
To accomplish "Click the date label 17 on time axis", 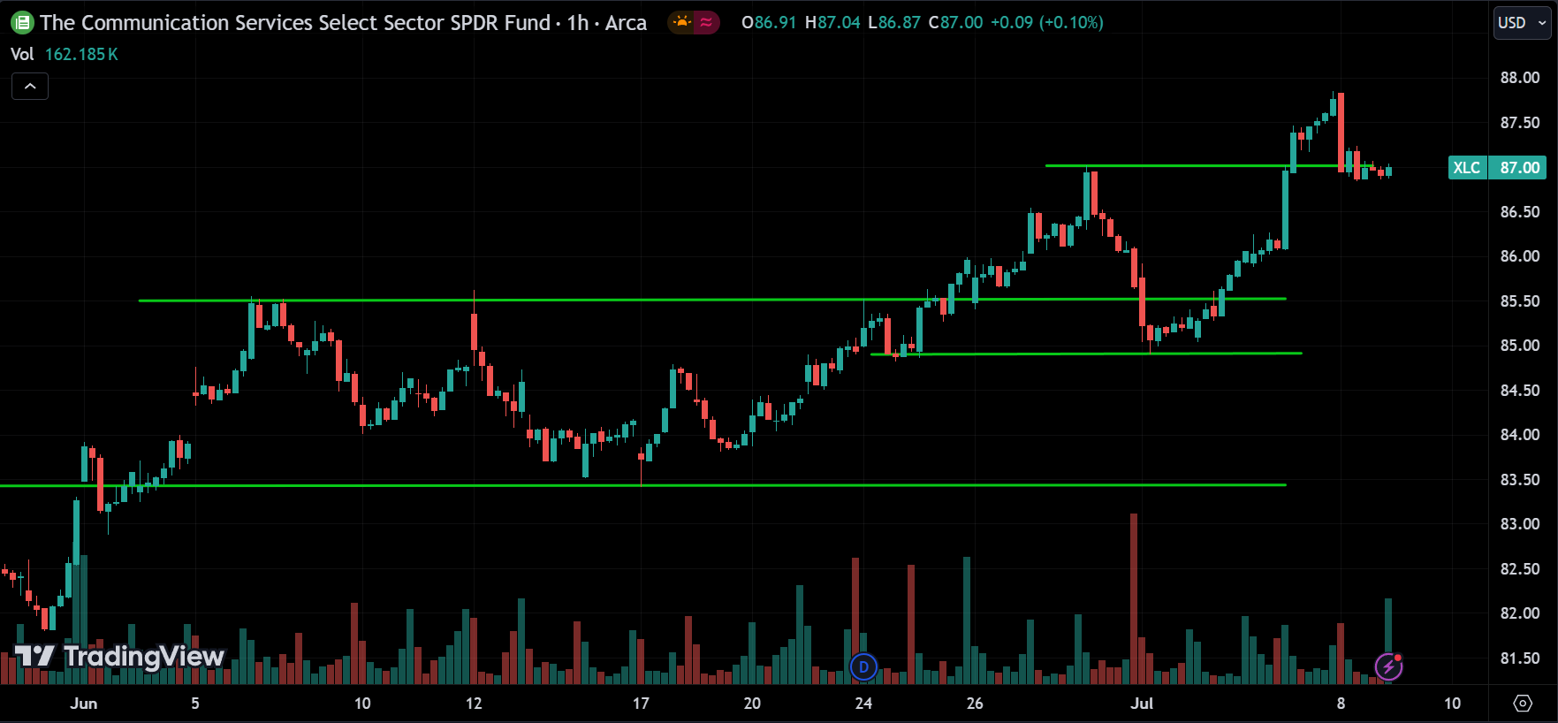I will (x=641, y=704).
